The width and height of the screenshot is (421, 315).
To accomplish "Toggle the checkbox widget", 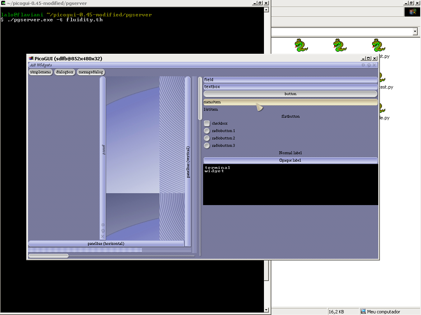I will [207, 123].
